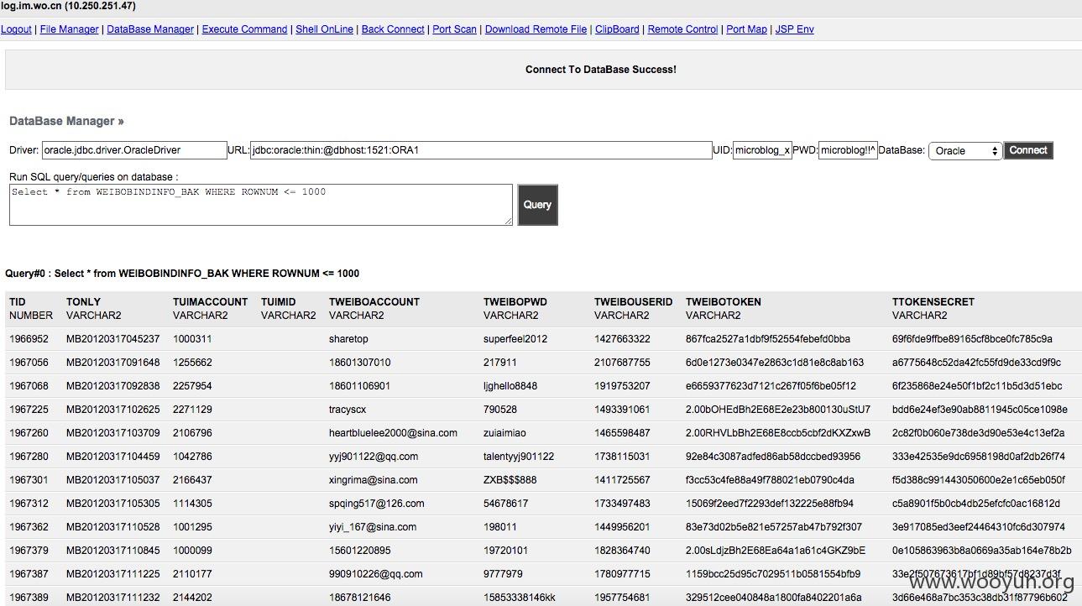Click TUIMACCOUNT cell 1042786

pos(192,457)
